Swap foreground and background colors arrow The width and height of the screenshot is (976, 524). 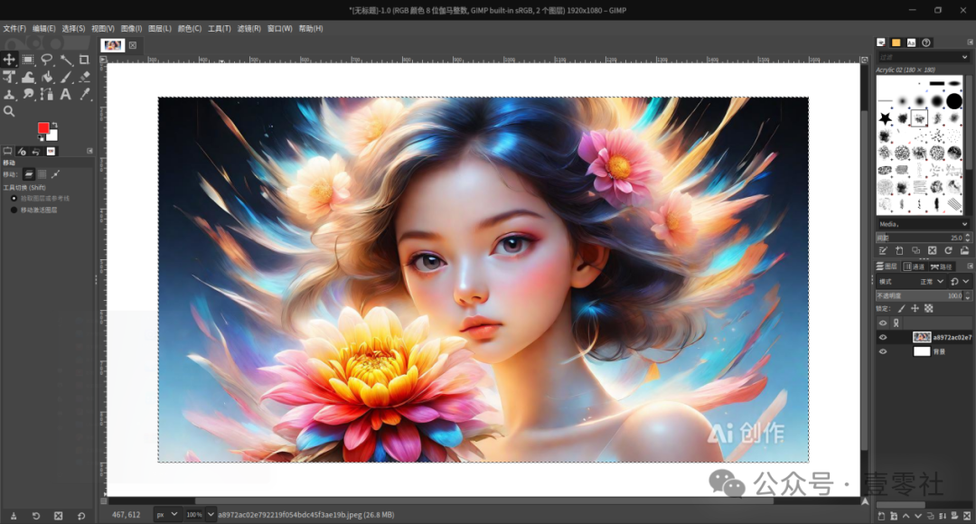tap(55, 125)
